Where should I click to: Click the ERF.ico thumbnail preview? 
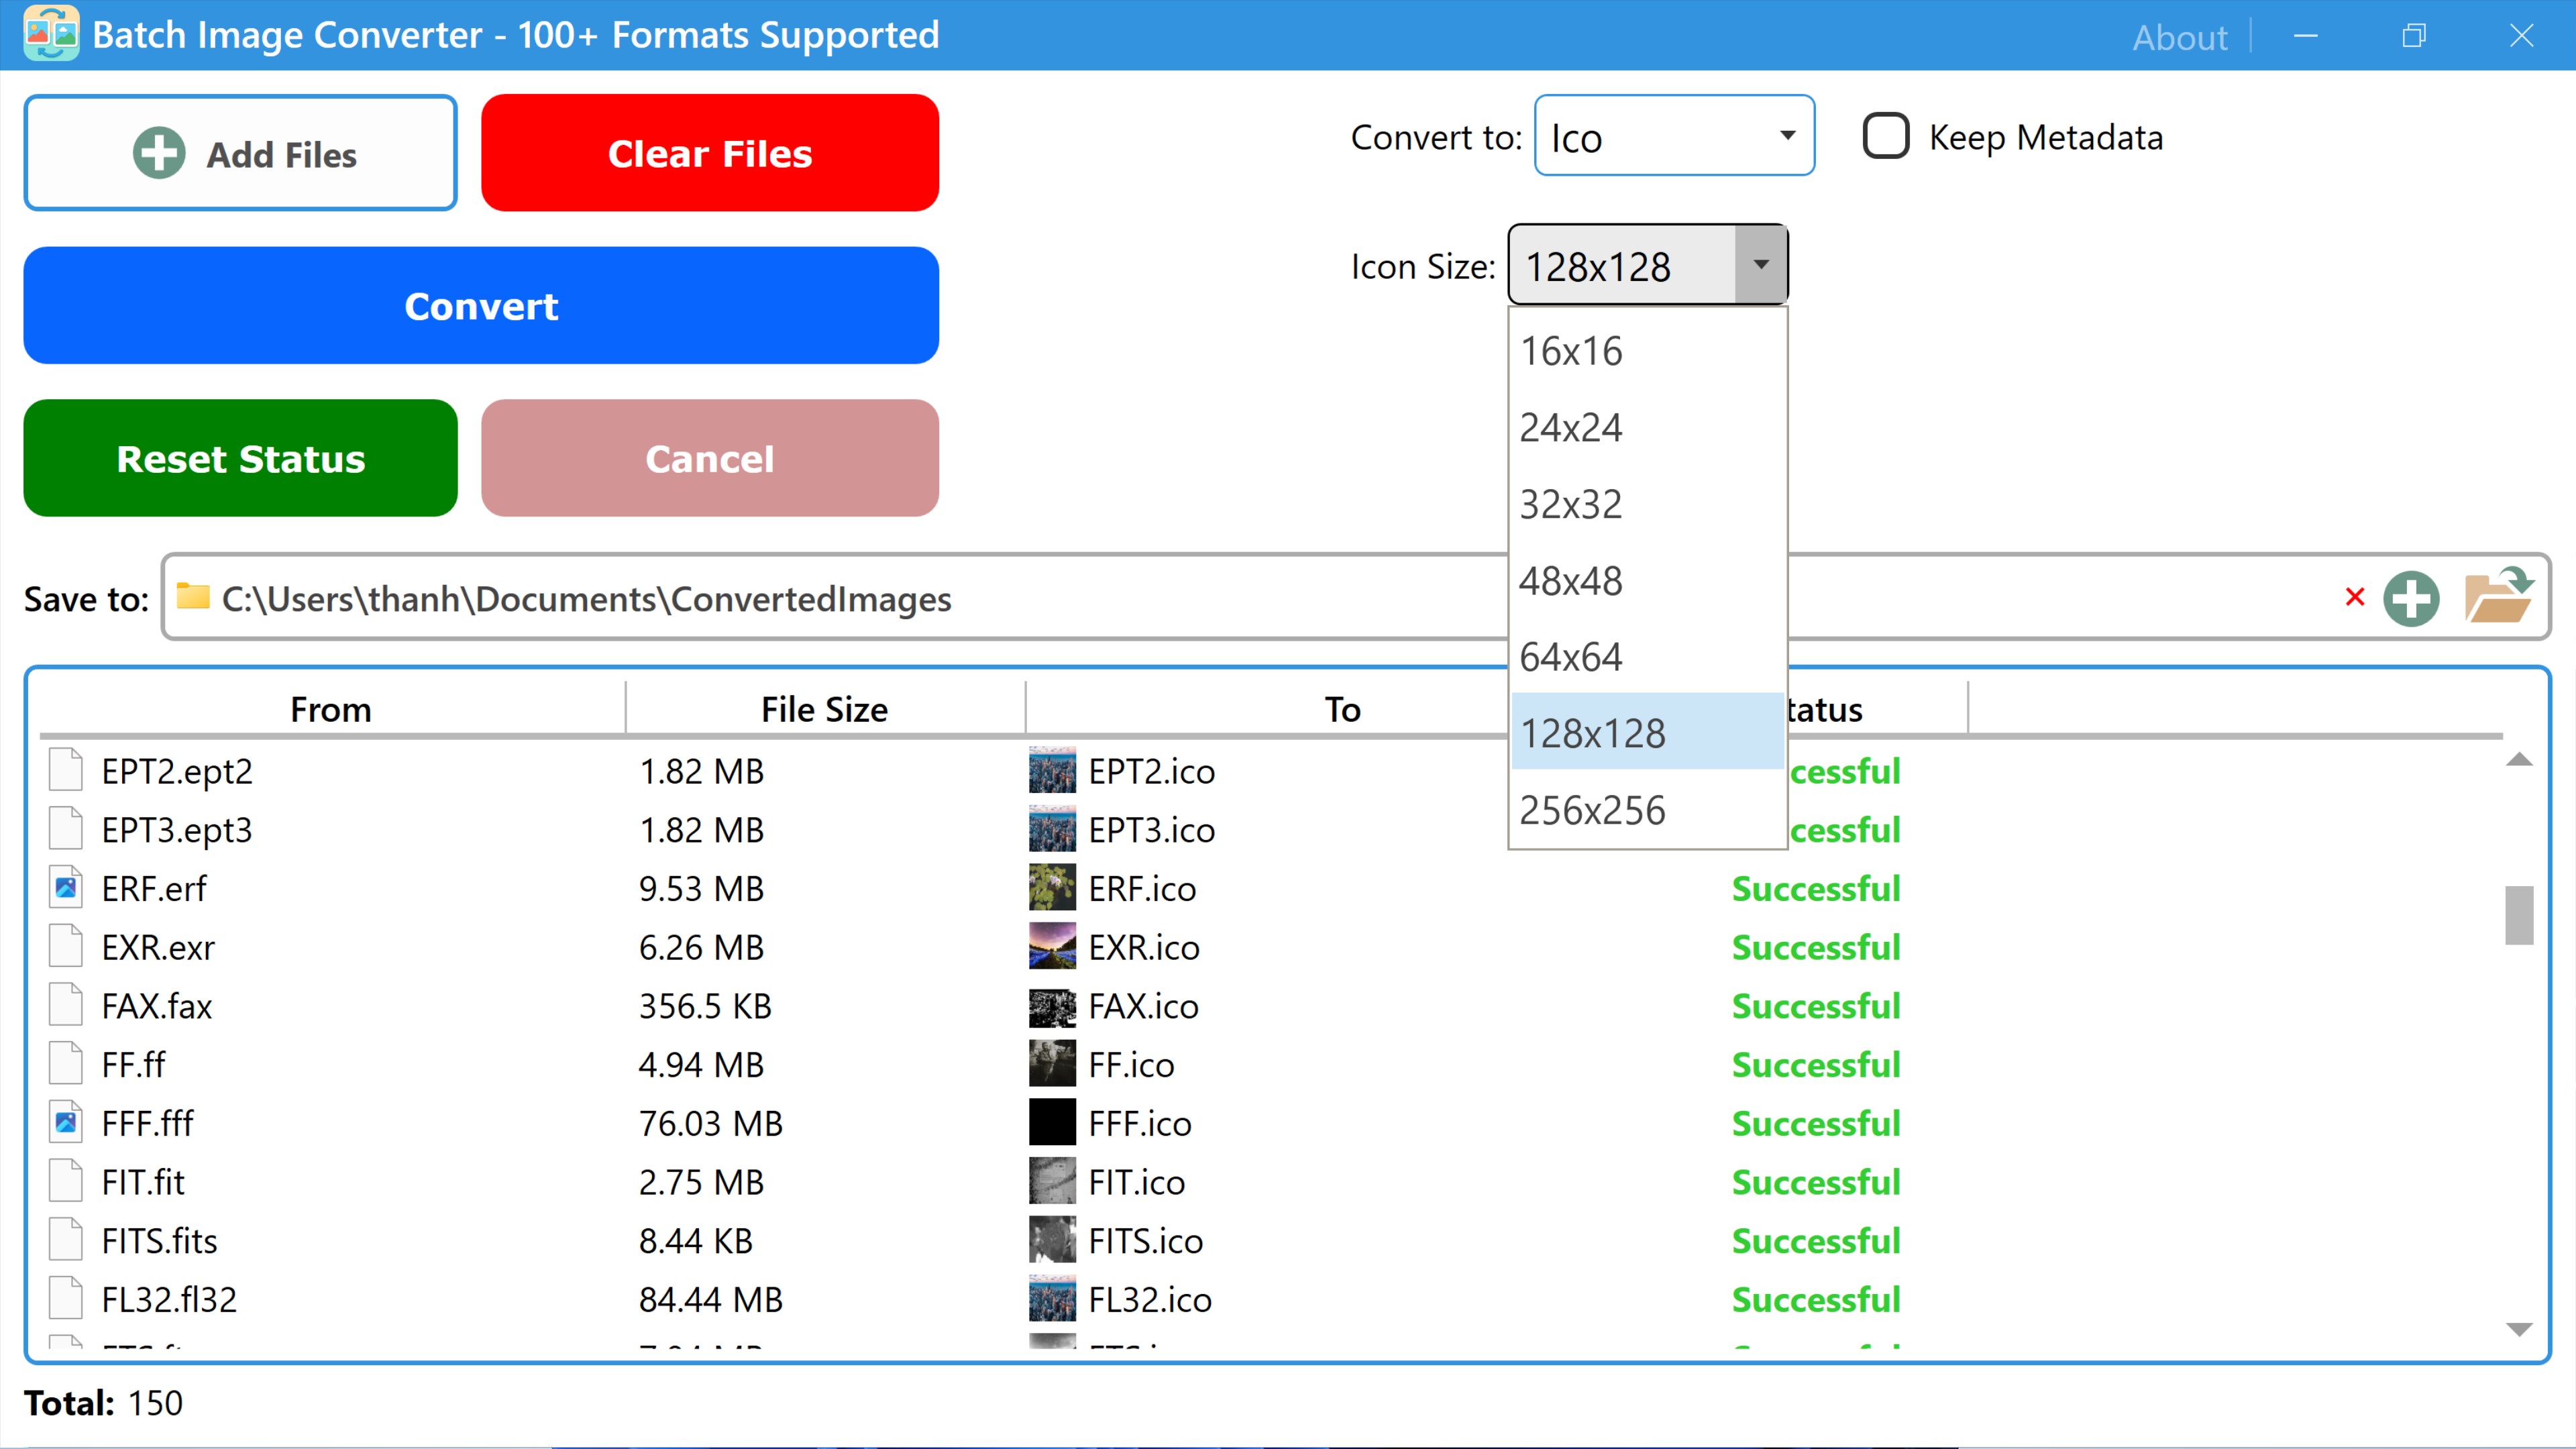(x=1052, y=888)
